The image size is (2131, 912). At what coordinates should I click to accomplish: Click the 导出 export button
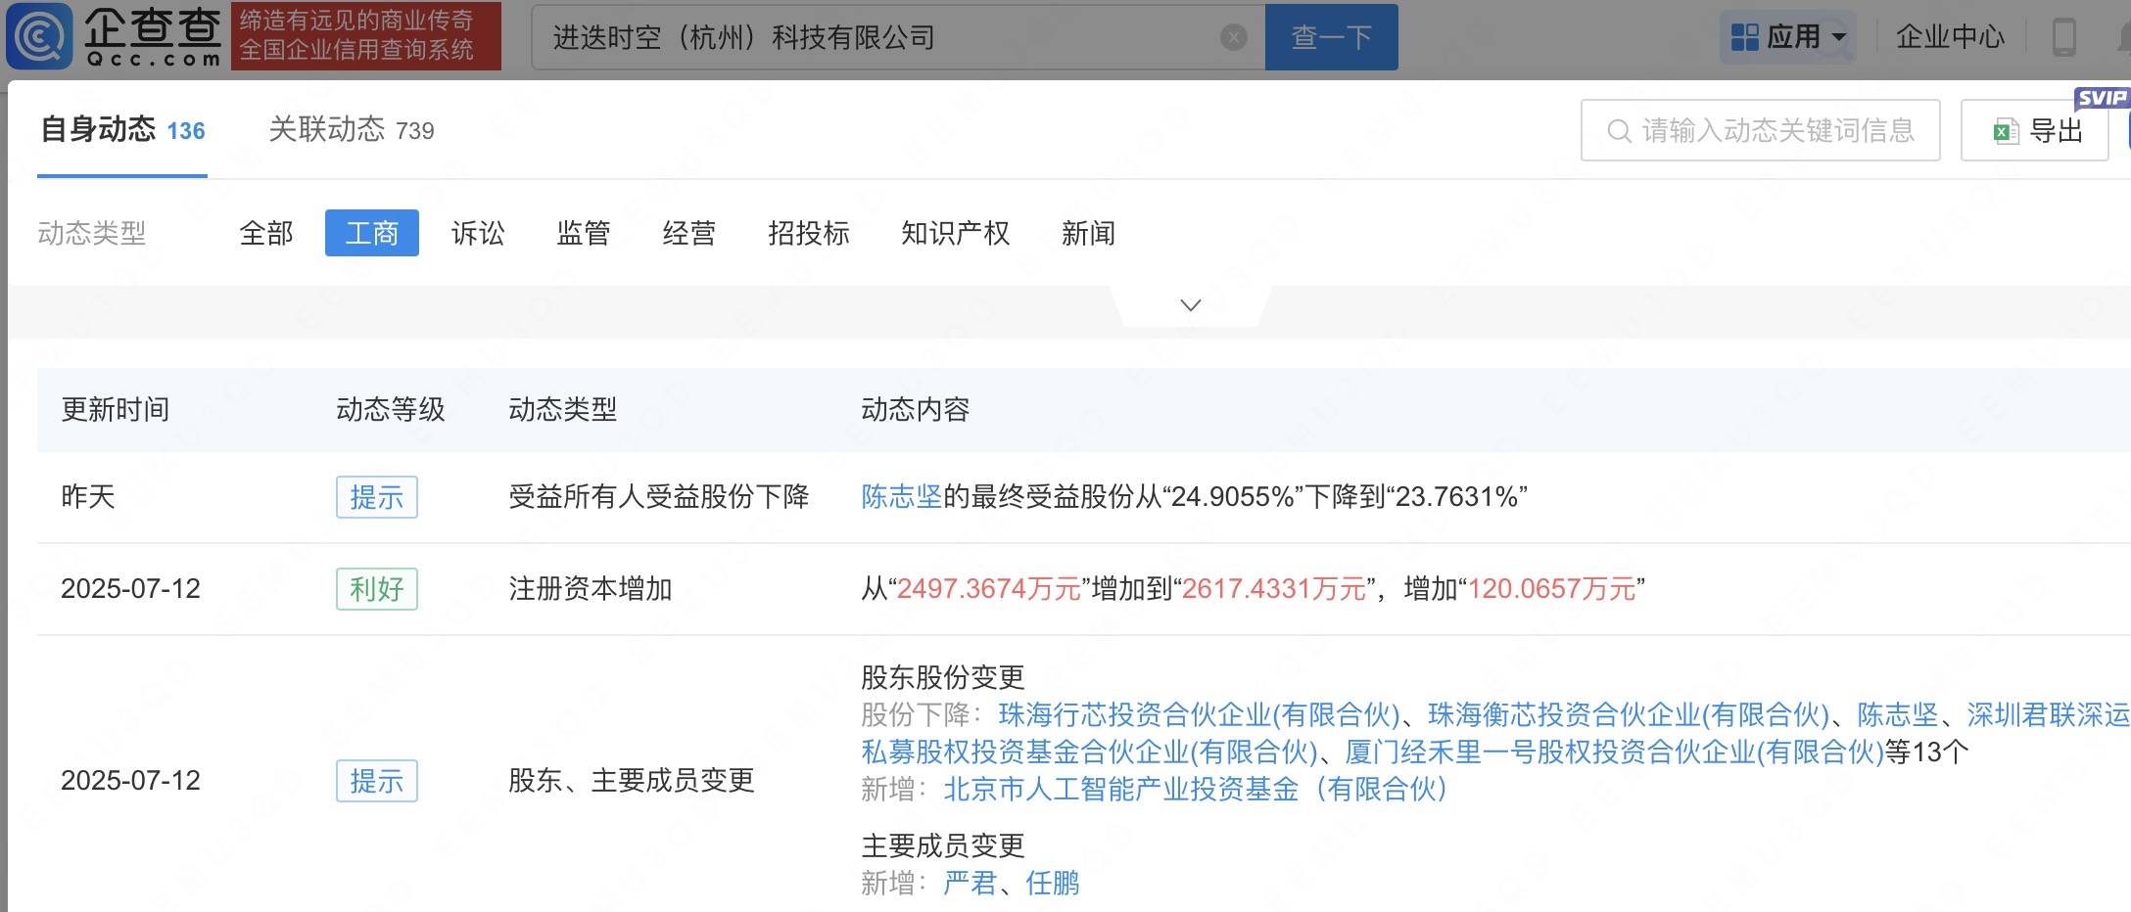coord(2034,130)
